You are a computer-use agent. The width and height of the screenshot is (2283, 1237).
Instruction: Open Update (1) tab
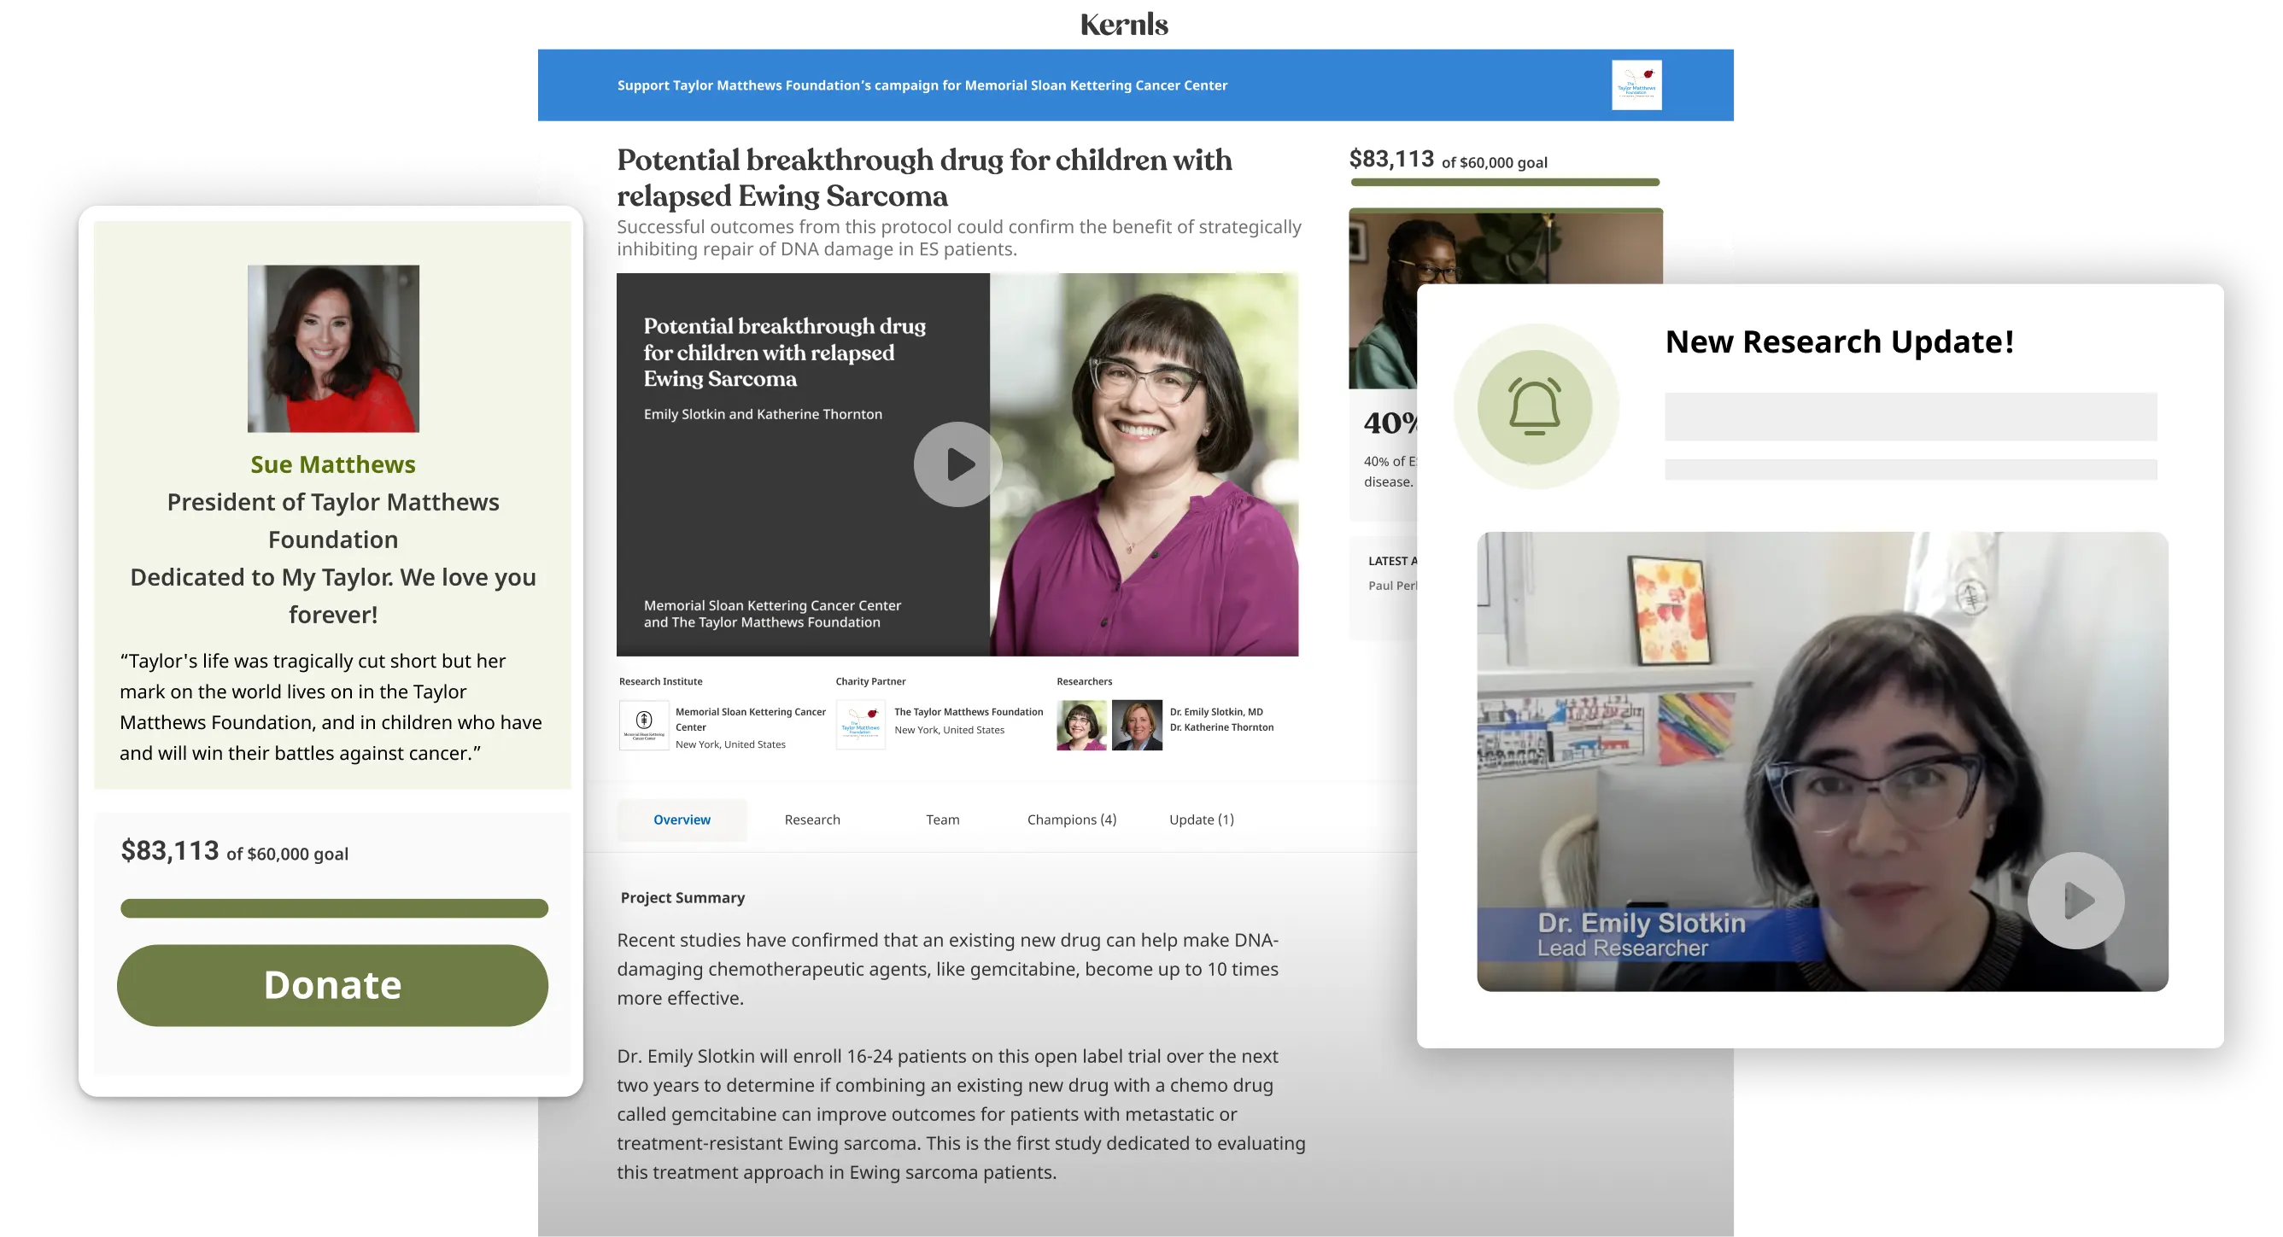1201,820
